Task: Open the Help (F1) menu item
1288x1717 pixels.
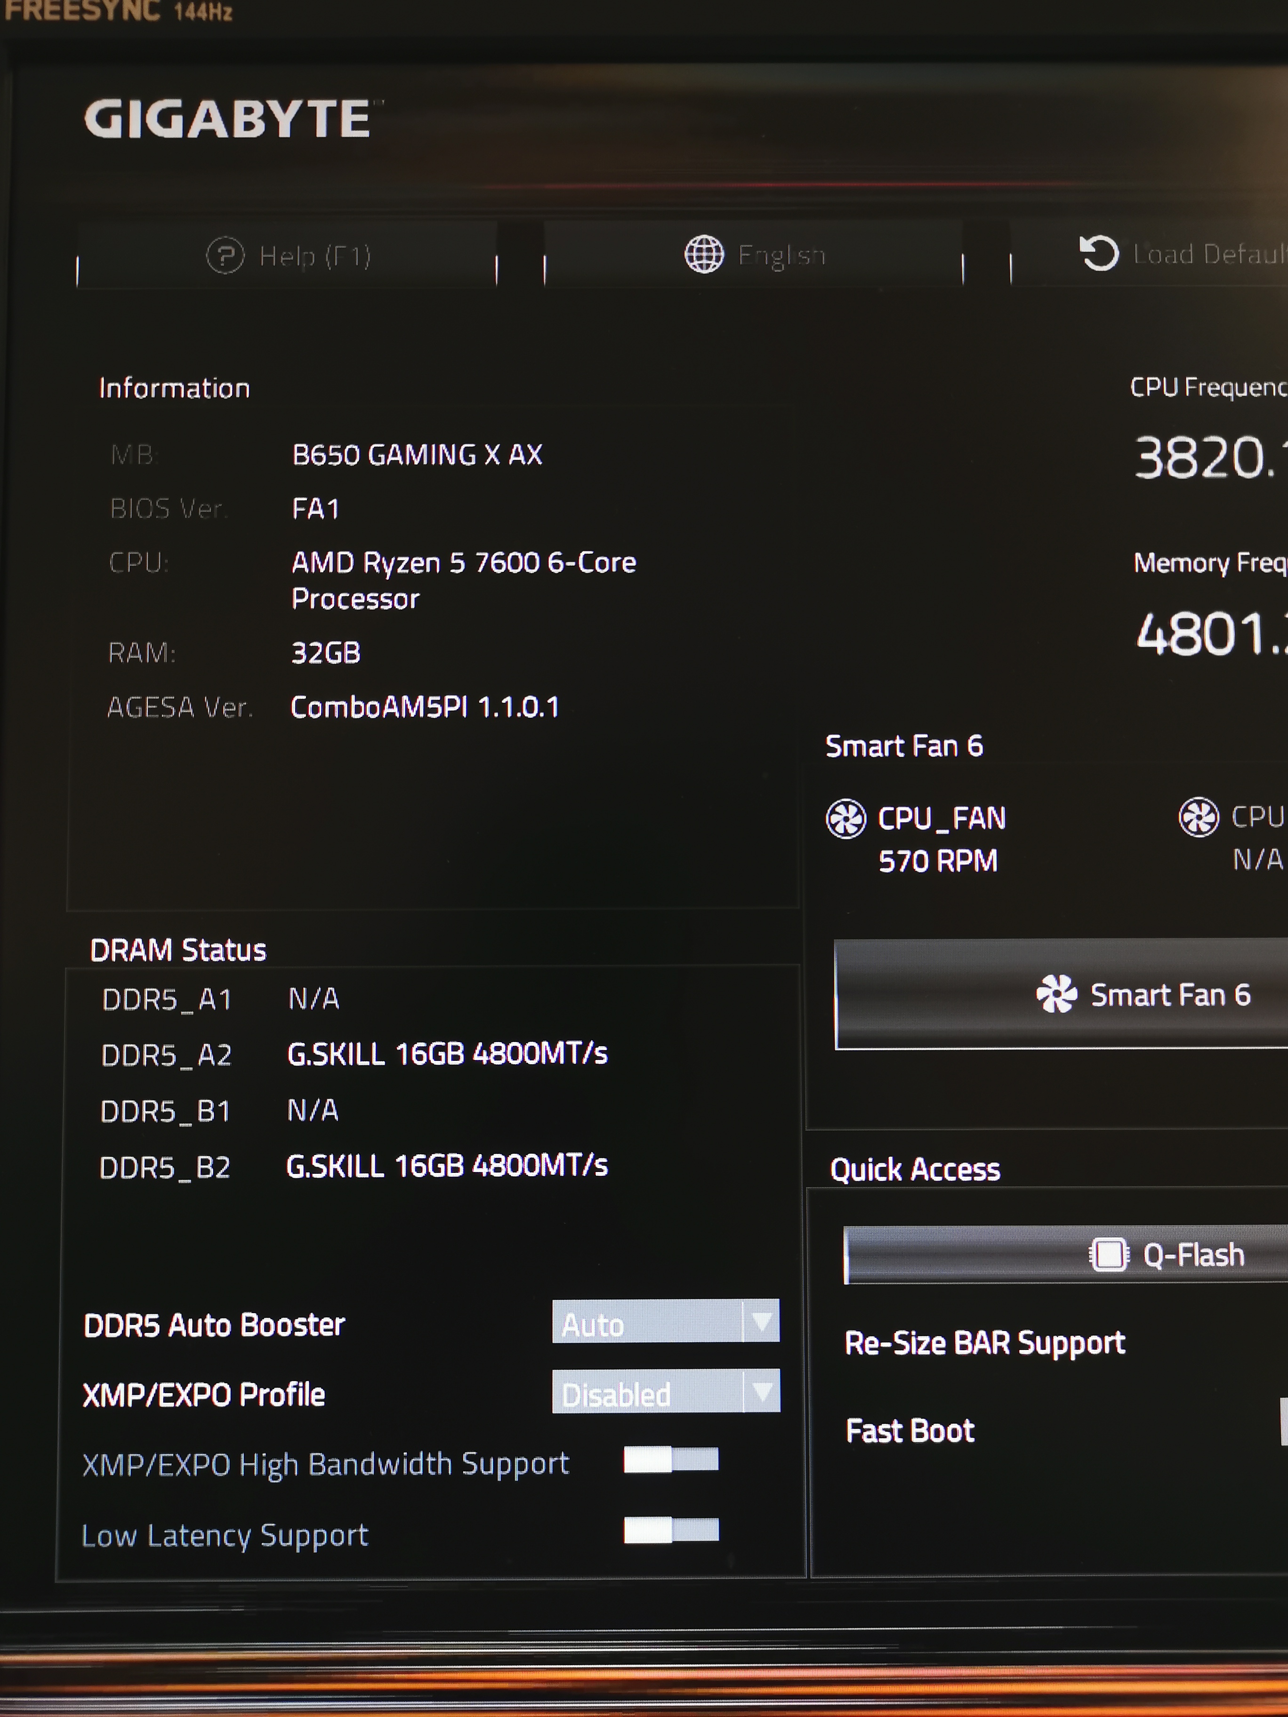Action: click(x=314, y=256)
